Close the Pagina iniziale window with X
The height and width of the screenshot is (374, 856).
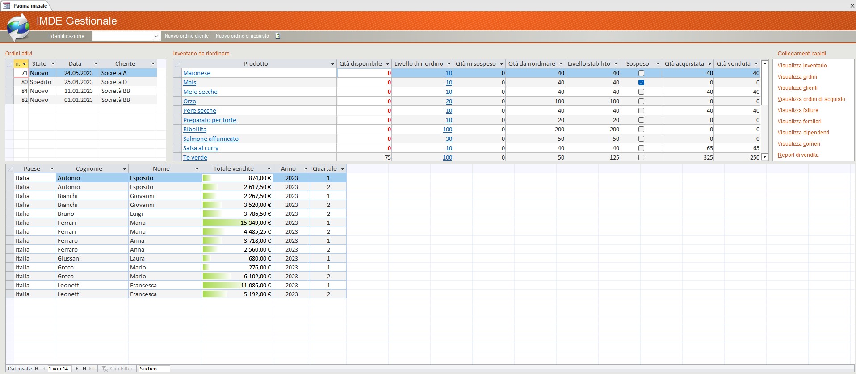(852, 6)
